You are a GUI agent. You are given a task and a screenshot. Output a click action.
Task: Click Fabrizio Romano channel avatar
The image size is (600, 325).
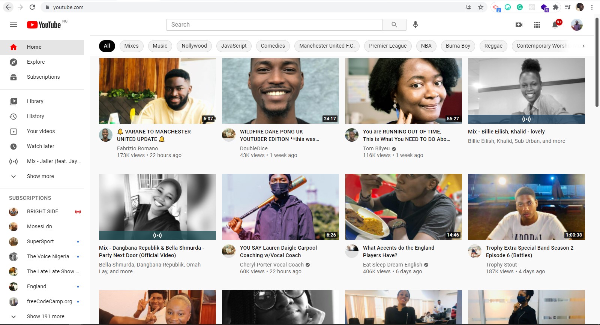click(106, 135)
